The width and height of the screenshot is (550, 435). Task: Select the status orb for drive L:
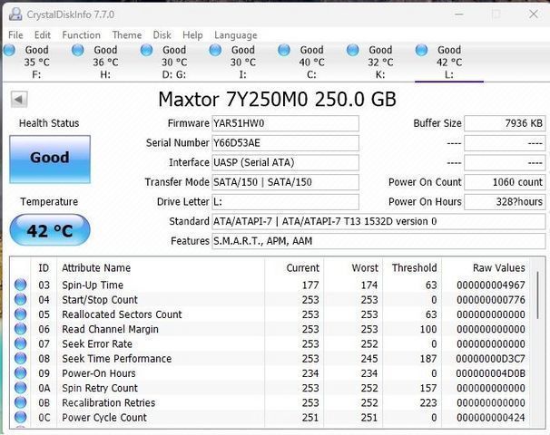422,51
